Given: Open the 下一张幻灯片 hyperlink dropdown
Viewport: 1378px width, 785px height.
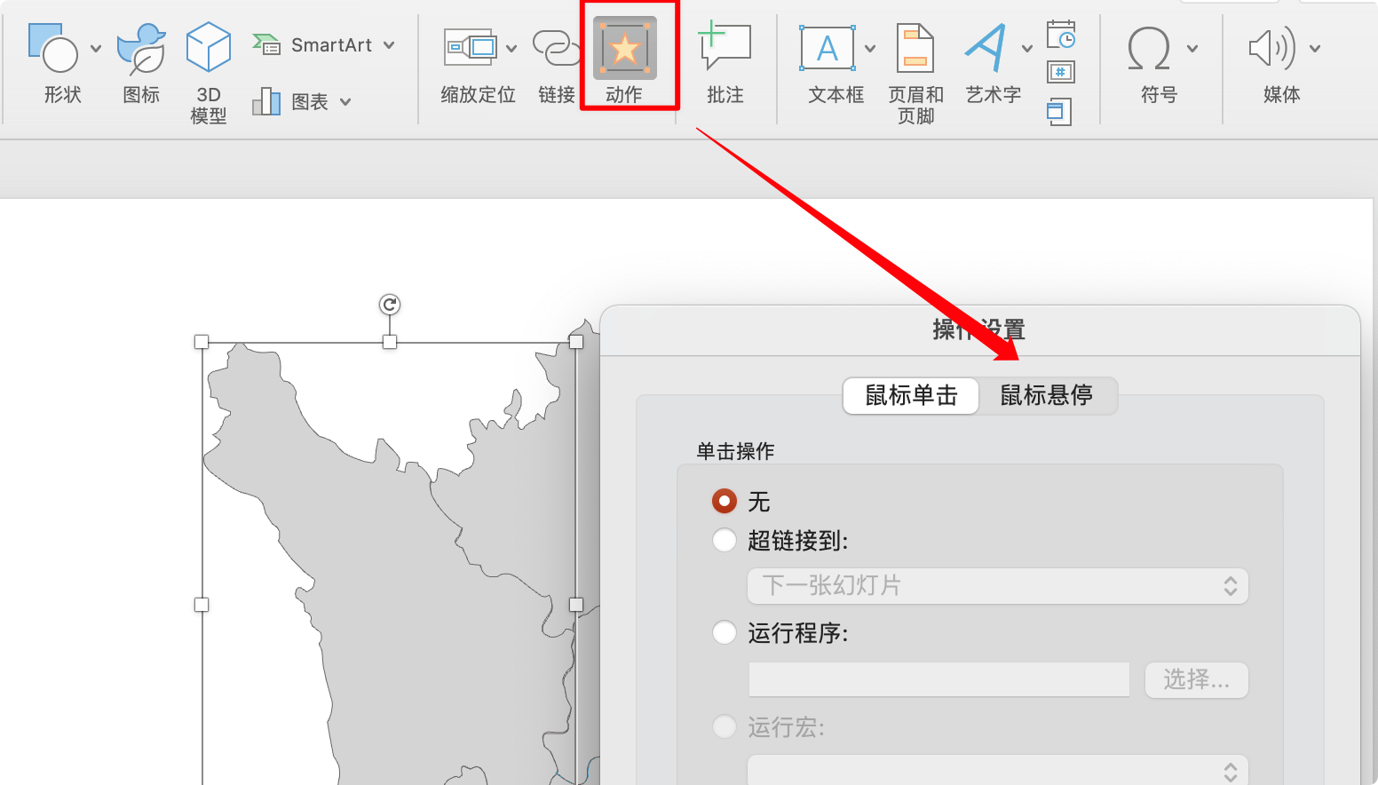Looking at the screenshot, I should [x=998, y=586].
